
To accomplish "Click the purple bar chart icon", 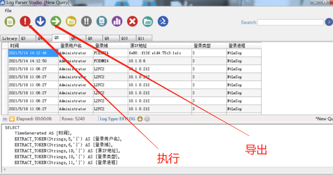I will (x=117, y=21).
